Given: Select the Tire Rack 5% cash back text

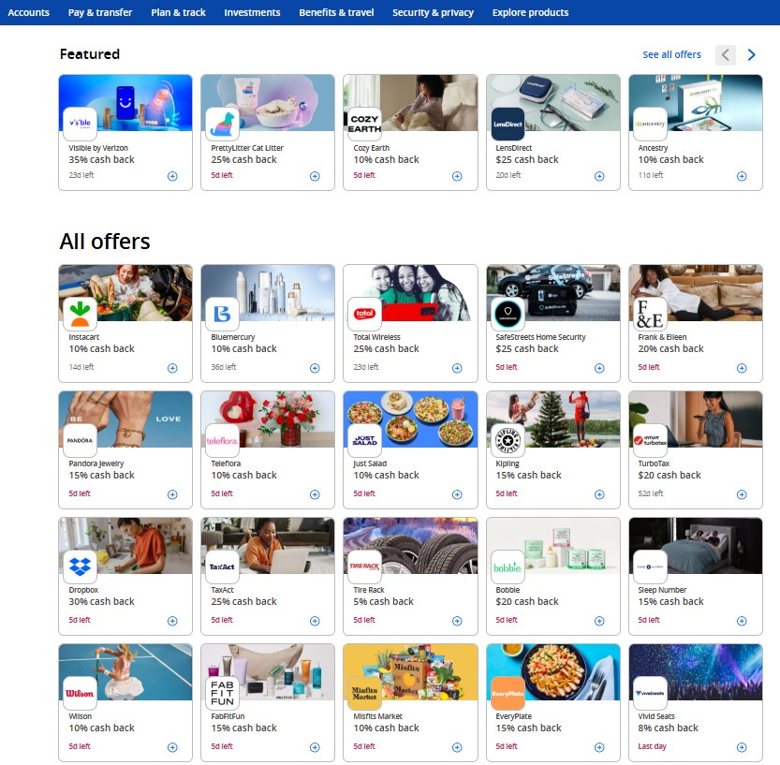Looking at the screenshot, I should (x=383, y=602).
